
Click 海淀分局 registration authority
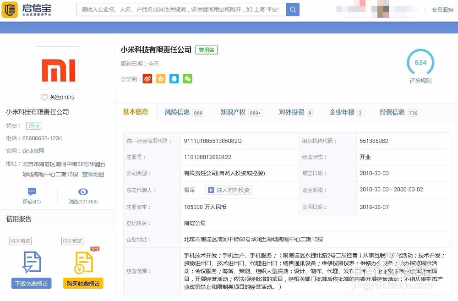[x=195, y=223]
